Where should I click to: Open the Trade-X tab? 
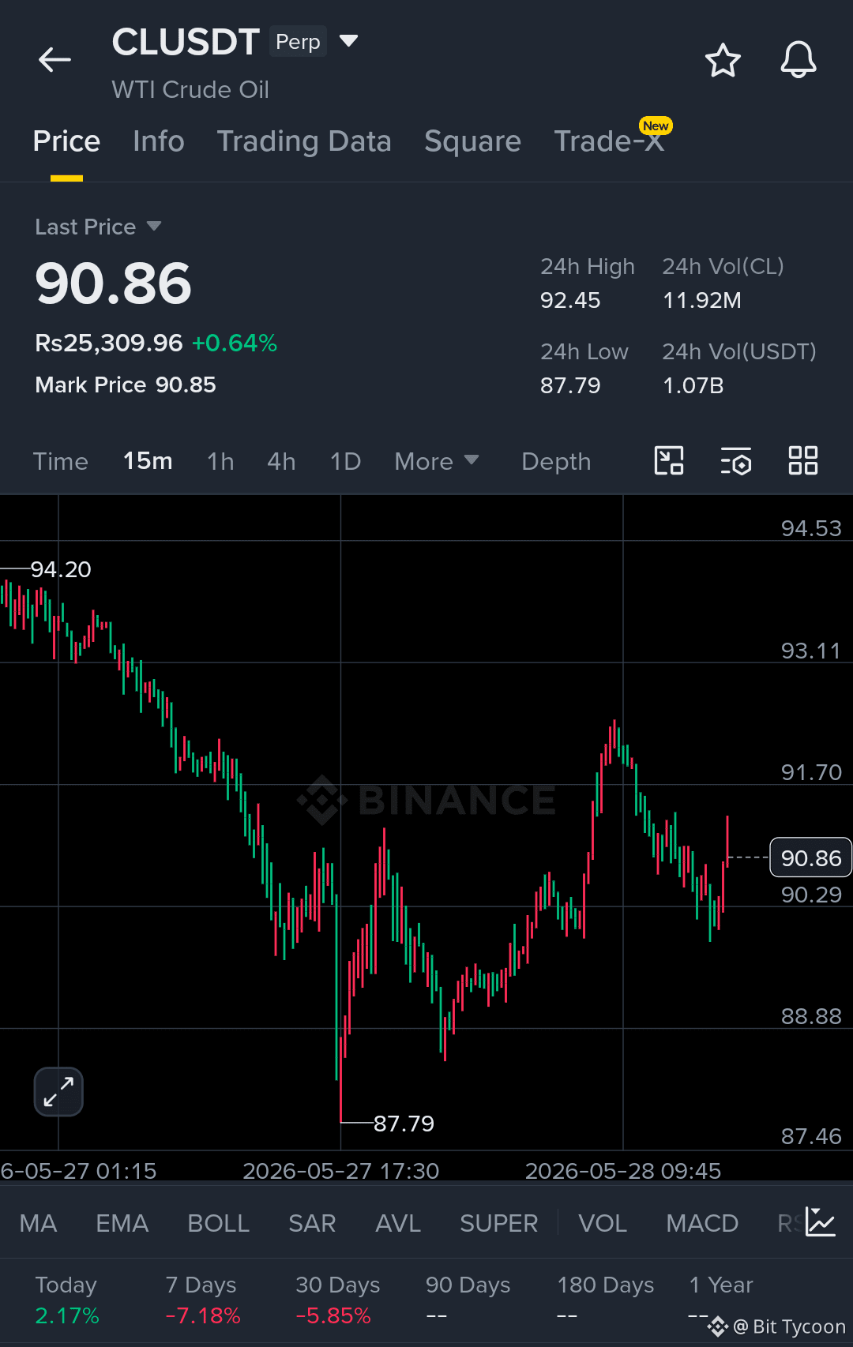[609, 141]
